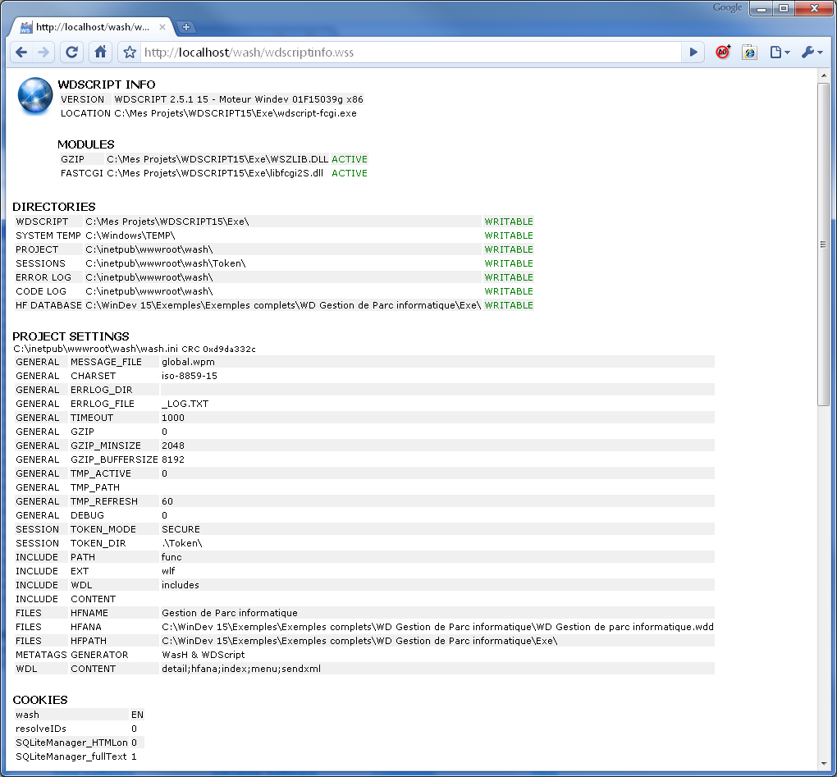Click the TIMEOUT value 1000

pyautogui.click(x=173, y=418)
